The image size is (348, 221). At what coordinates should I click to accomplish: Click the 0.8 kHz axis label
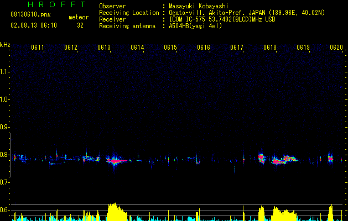(4, 155)
